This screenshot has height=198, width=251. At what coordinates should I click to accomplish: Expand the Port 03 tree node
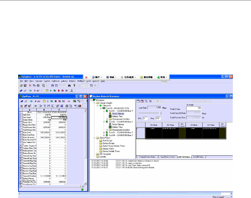click(x=104, y=132)
